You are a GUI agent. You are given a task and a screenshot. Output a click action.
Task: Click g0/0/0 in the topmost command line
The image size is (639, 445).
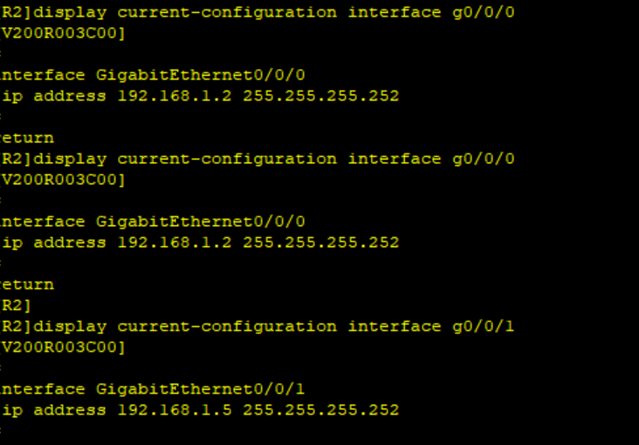tap(484, 12)
